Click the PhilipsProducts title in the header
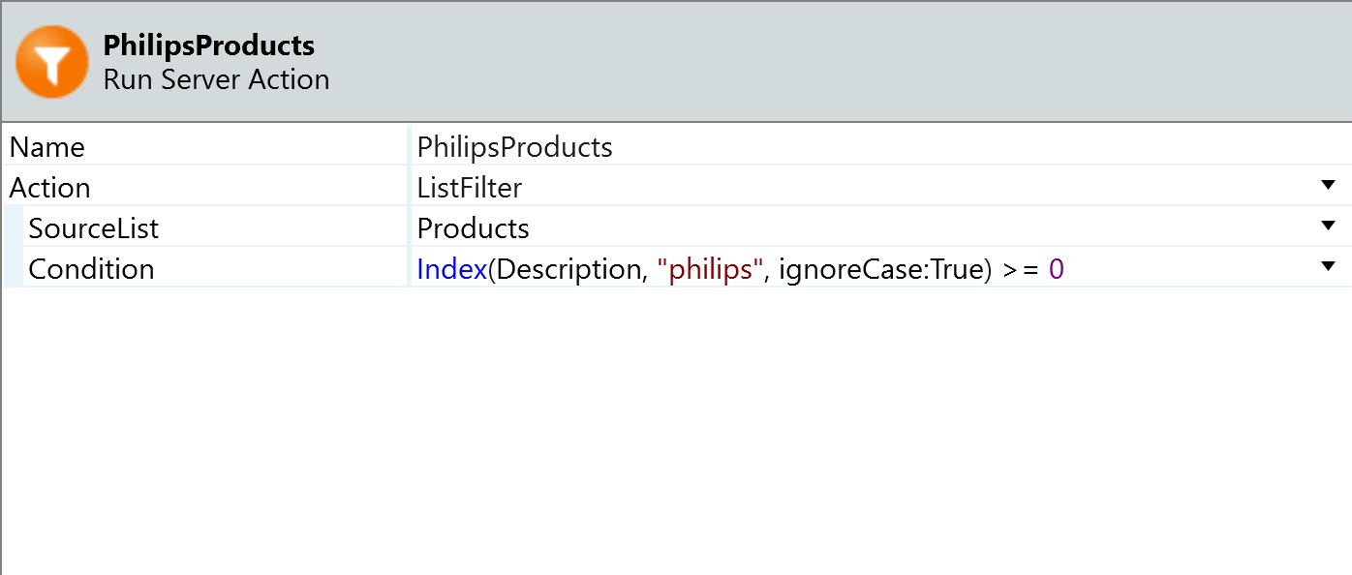This screenshot has width=1352, height=575. (208, 45)
